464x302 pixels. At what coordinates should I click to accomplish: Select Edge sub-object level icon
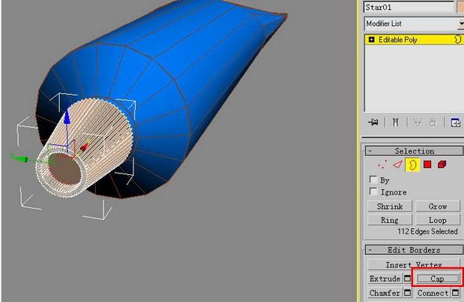[x=397, y=165]
